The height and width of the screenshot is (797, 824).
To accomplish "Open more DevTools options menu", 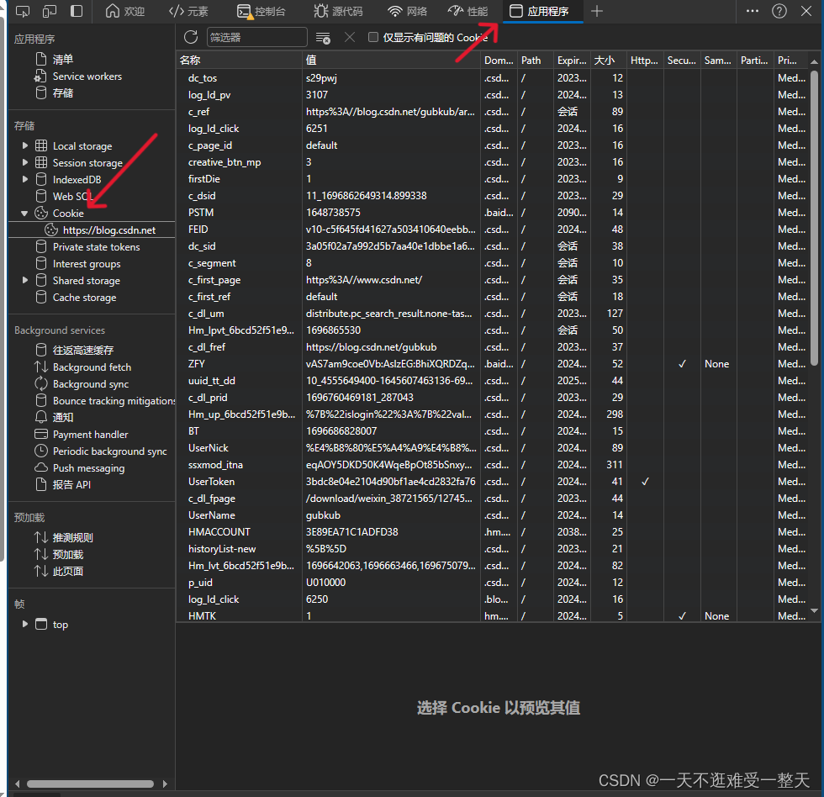I will point(754,11).
